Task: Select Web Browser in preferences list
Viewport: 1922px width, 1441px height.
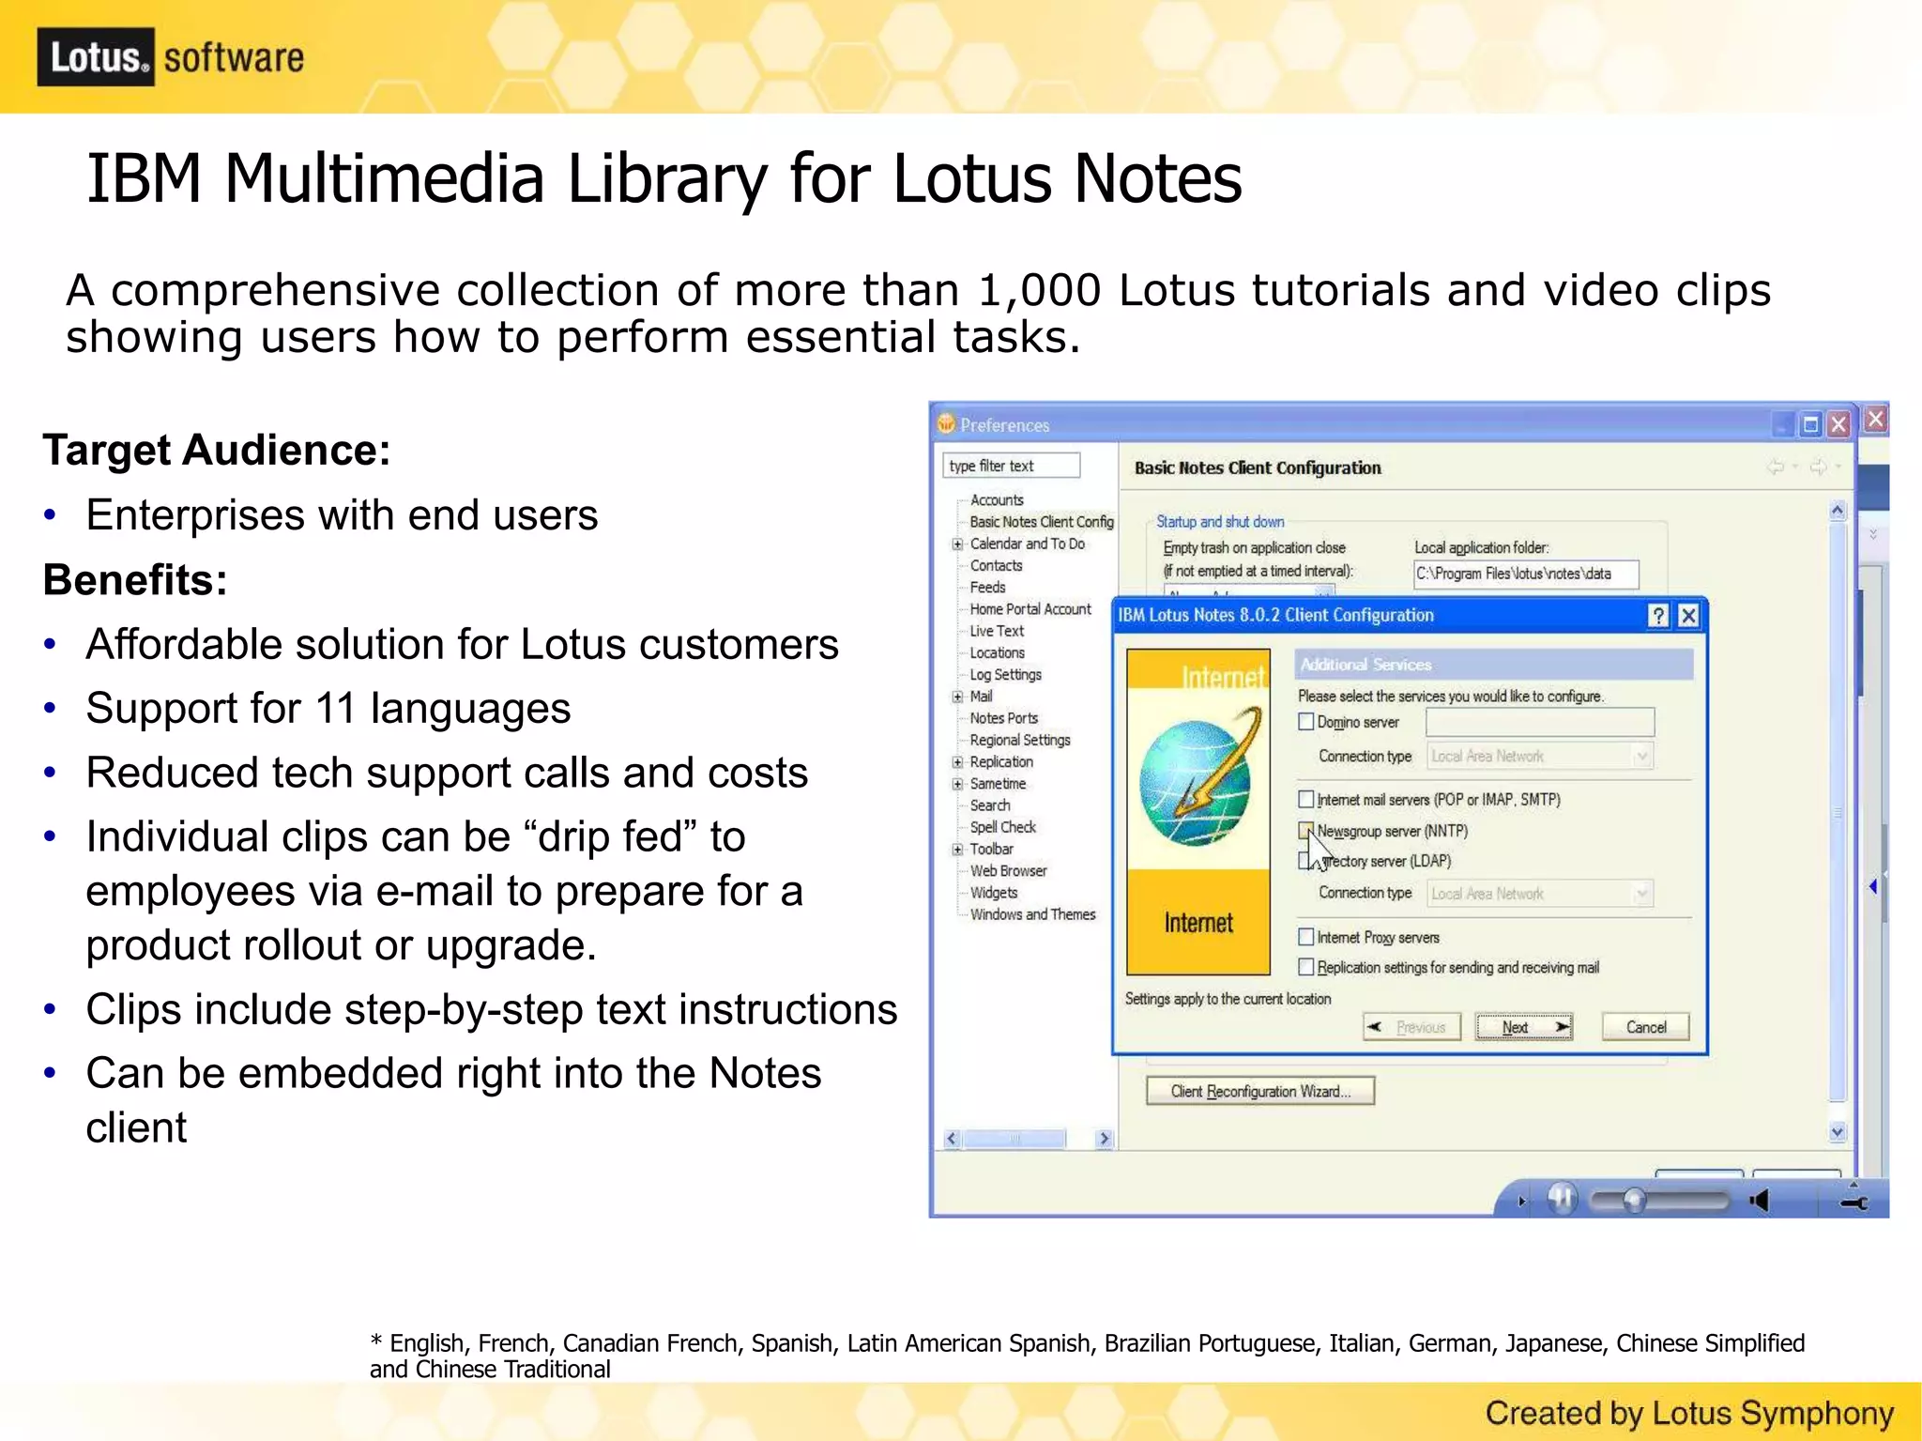Action: [x=1008, y=871]
